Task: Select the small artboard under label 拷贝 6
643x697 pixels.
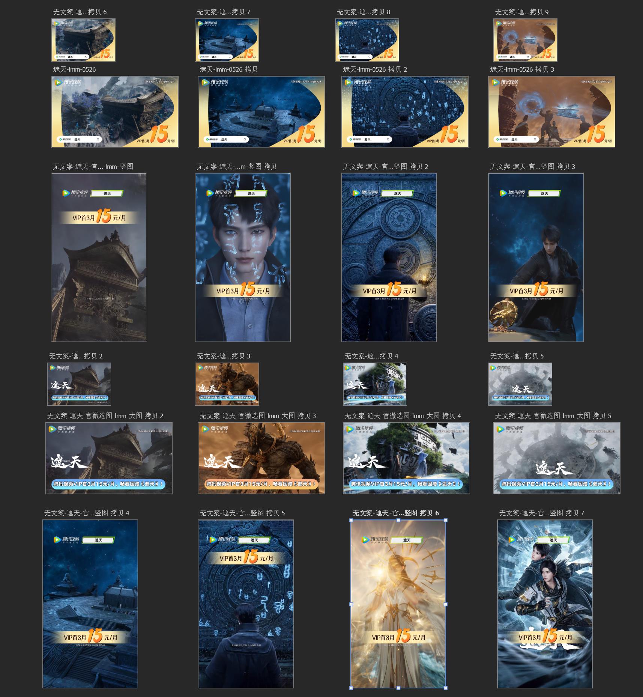Action: [83, 40]
